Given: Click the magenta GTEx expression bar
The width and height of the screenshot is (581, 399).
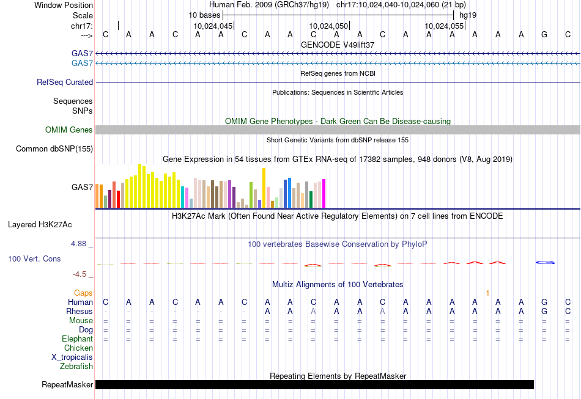Looking at the screenshot, I should coord(324,194).
